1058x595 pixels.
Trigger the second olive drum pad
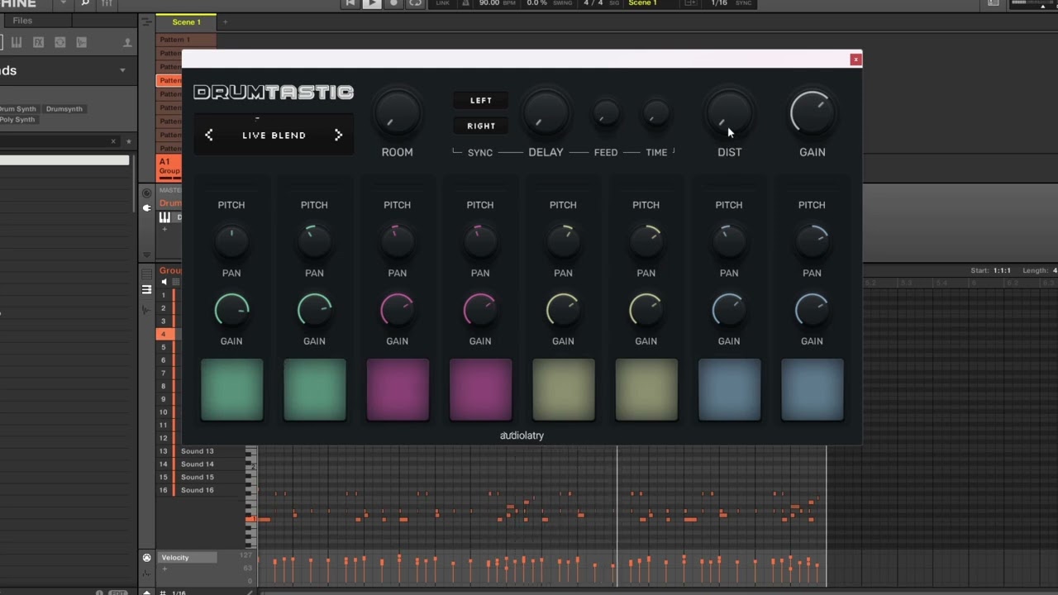point(646,390)
